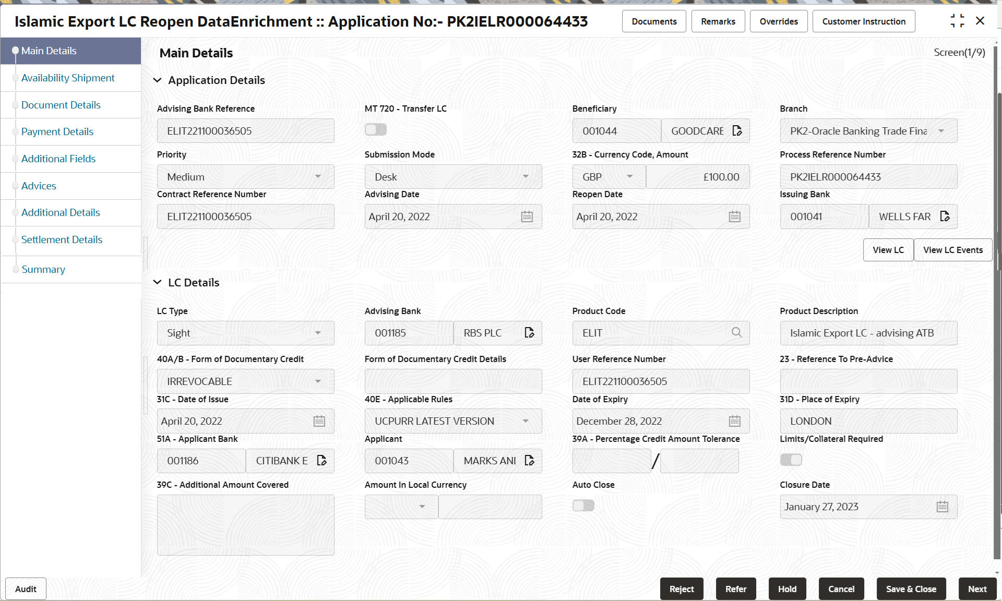Click Applicant Bank details document icon
The width and height of the screenshot is (1002, 601).
pyautogui.click(x=321, y=461)
